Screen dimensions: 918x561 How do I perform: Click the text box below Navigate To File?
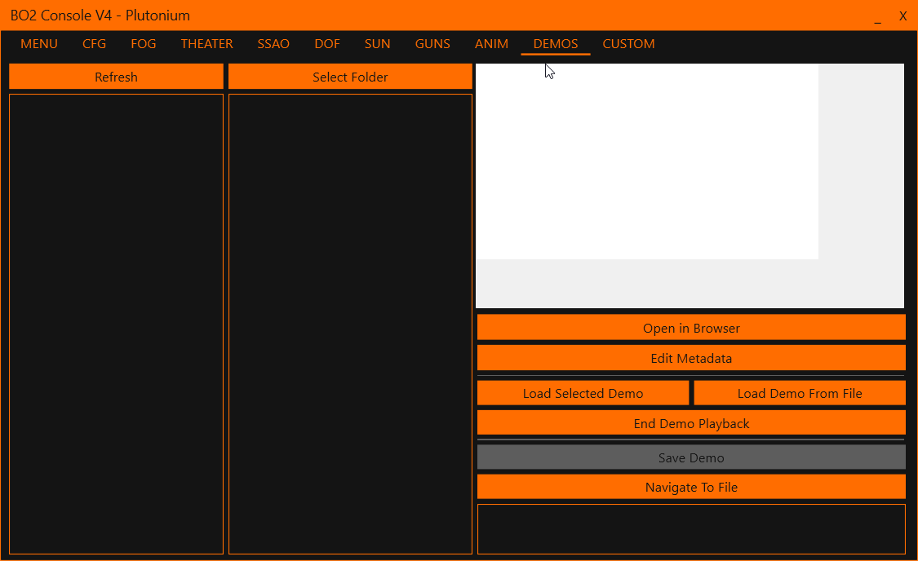(691, 529)
